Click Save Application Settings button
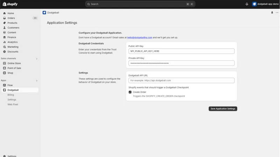 click(223, 109)
